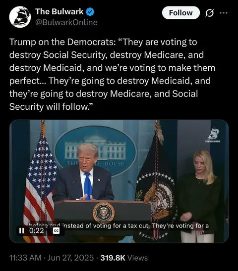
Task: Open The Bulwark display name
Action: [59, 11]
